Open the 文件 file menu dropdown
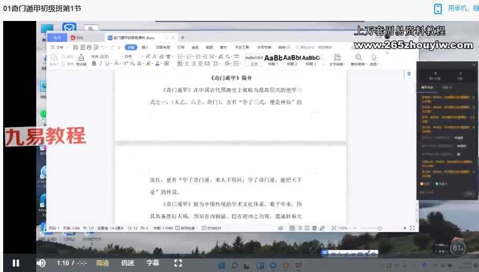The height and width of the screenshot is (272, 479). point(59,47)
